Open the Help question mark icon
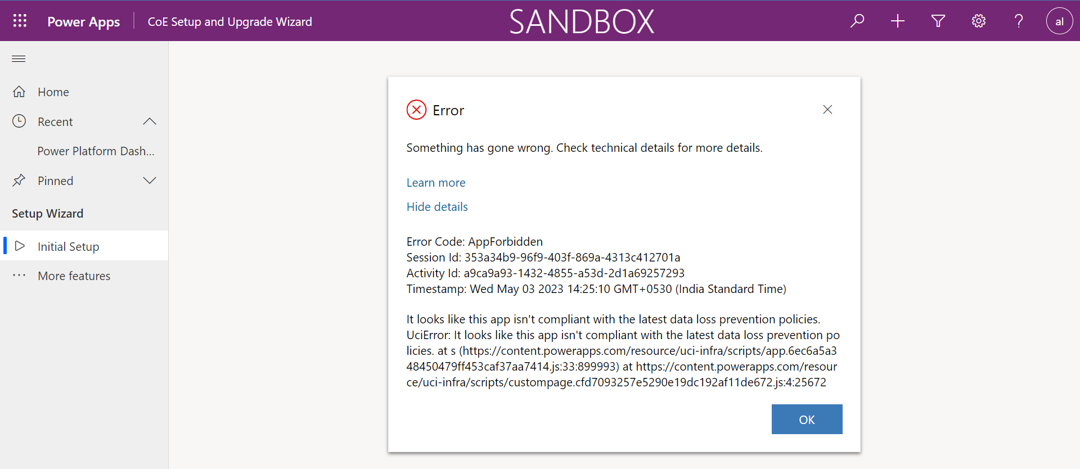 [x=1018, y=21]
